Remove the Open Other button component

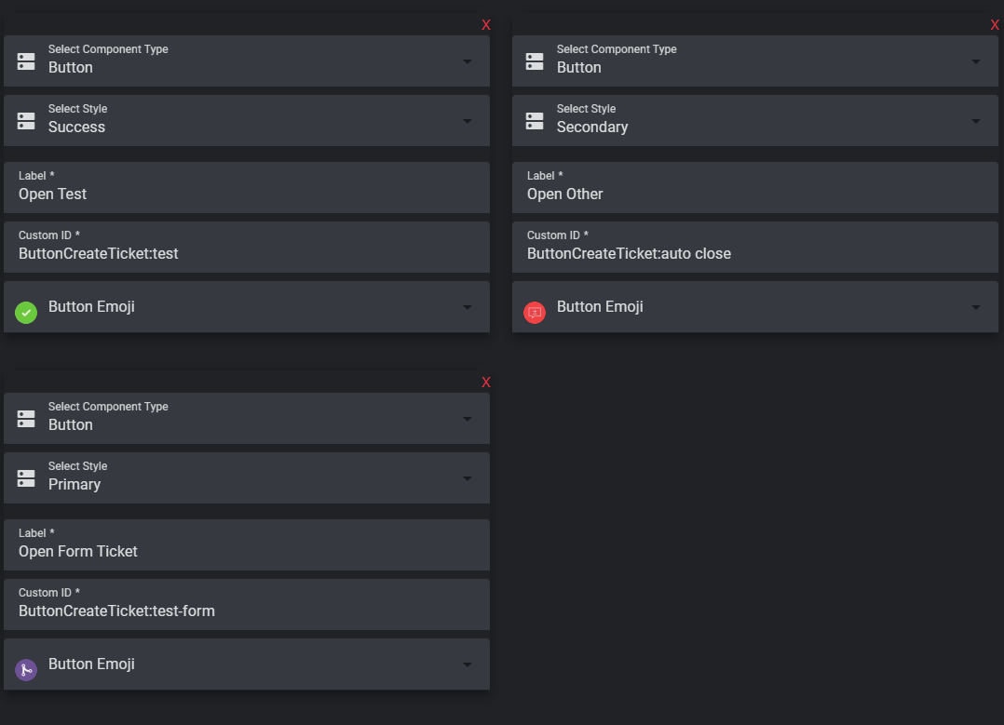[x=995, y=25]
